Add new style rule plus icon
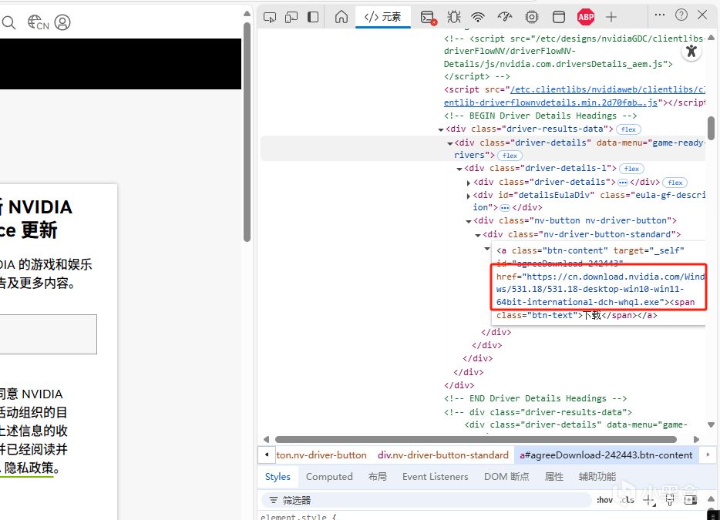 pos(648,500)
